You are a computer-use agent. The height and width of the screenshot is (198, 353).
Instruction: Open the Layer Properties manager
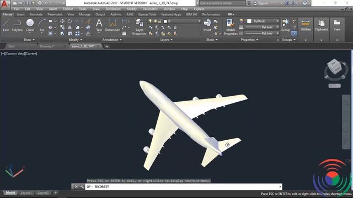pyautogui.click(x=139, y=27)
